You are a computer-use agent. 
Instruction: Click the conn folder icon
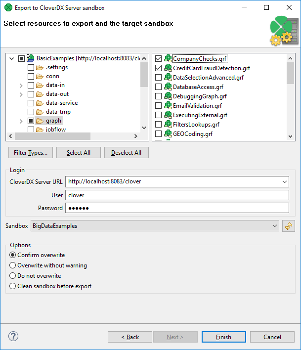[40, 76]
